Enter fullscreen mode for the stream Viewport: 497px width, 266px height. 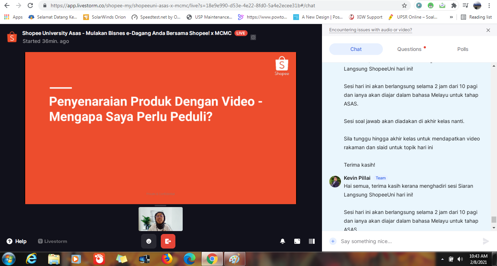pos(297,241)
